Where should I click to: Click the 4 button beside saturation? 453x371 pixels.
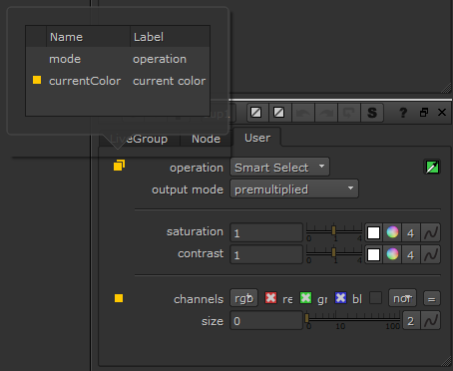pos(411,232)
